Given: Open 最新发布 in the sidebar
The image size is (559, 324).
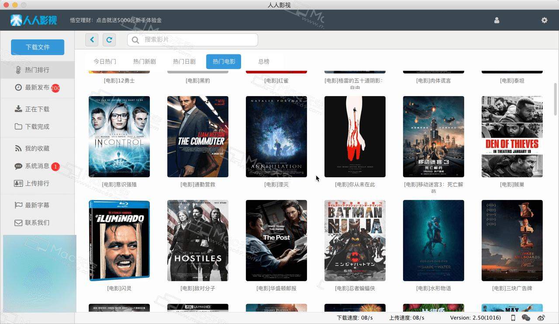Looking at the screenshot, I should pyautogui.click(x=37, y=87).
